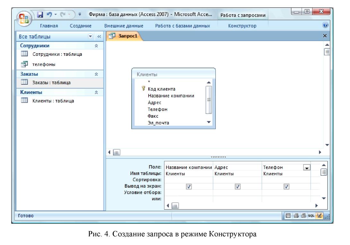Click the Заказы : таблица table icon
The image size is (350, 245).
(24, 82)
